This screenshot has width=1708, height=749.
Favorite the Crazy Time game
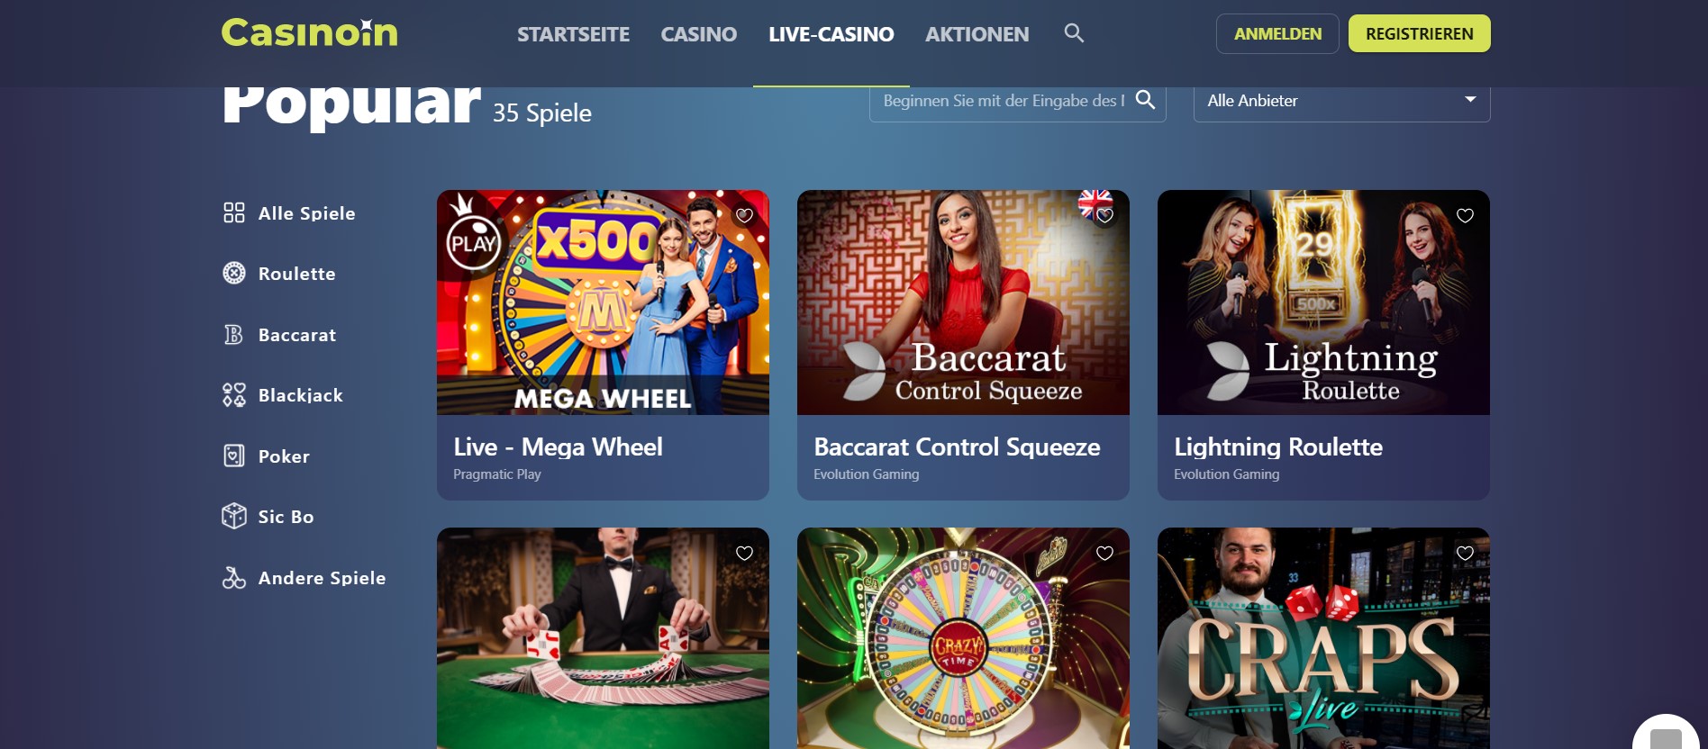(1104, 553)
